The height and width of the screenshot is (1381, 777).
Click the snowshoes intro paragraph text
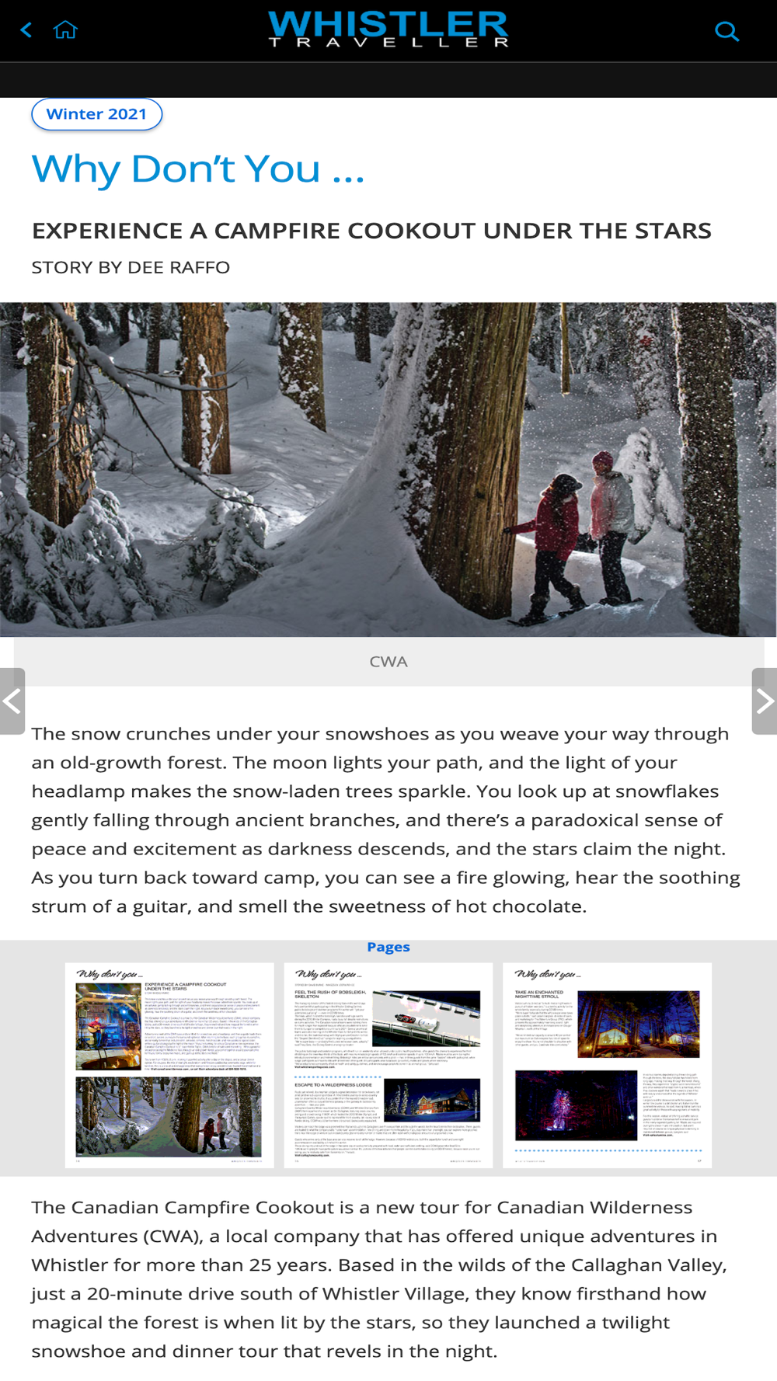click(x=386, y=820)
